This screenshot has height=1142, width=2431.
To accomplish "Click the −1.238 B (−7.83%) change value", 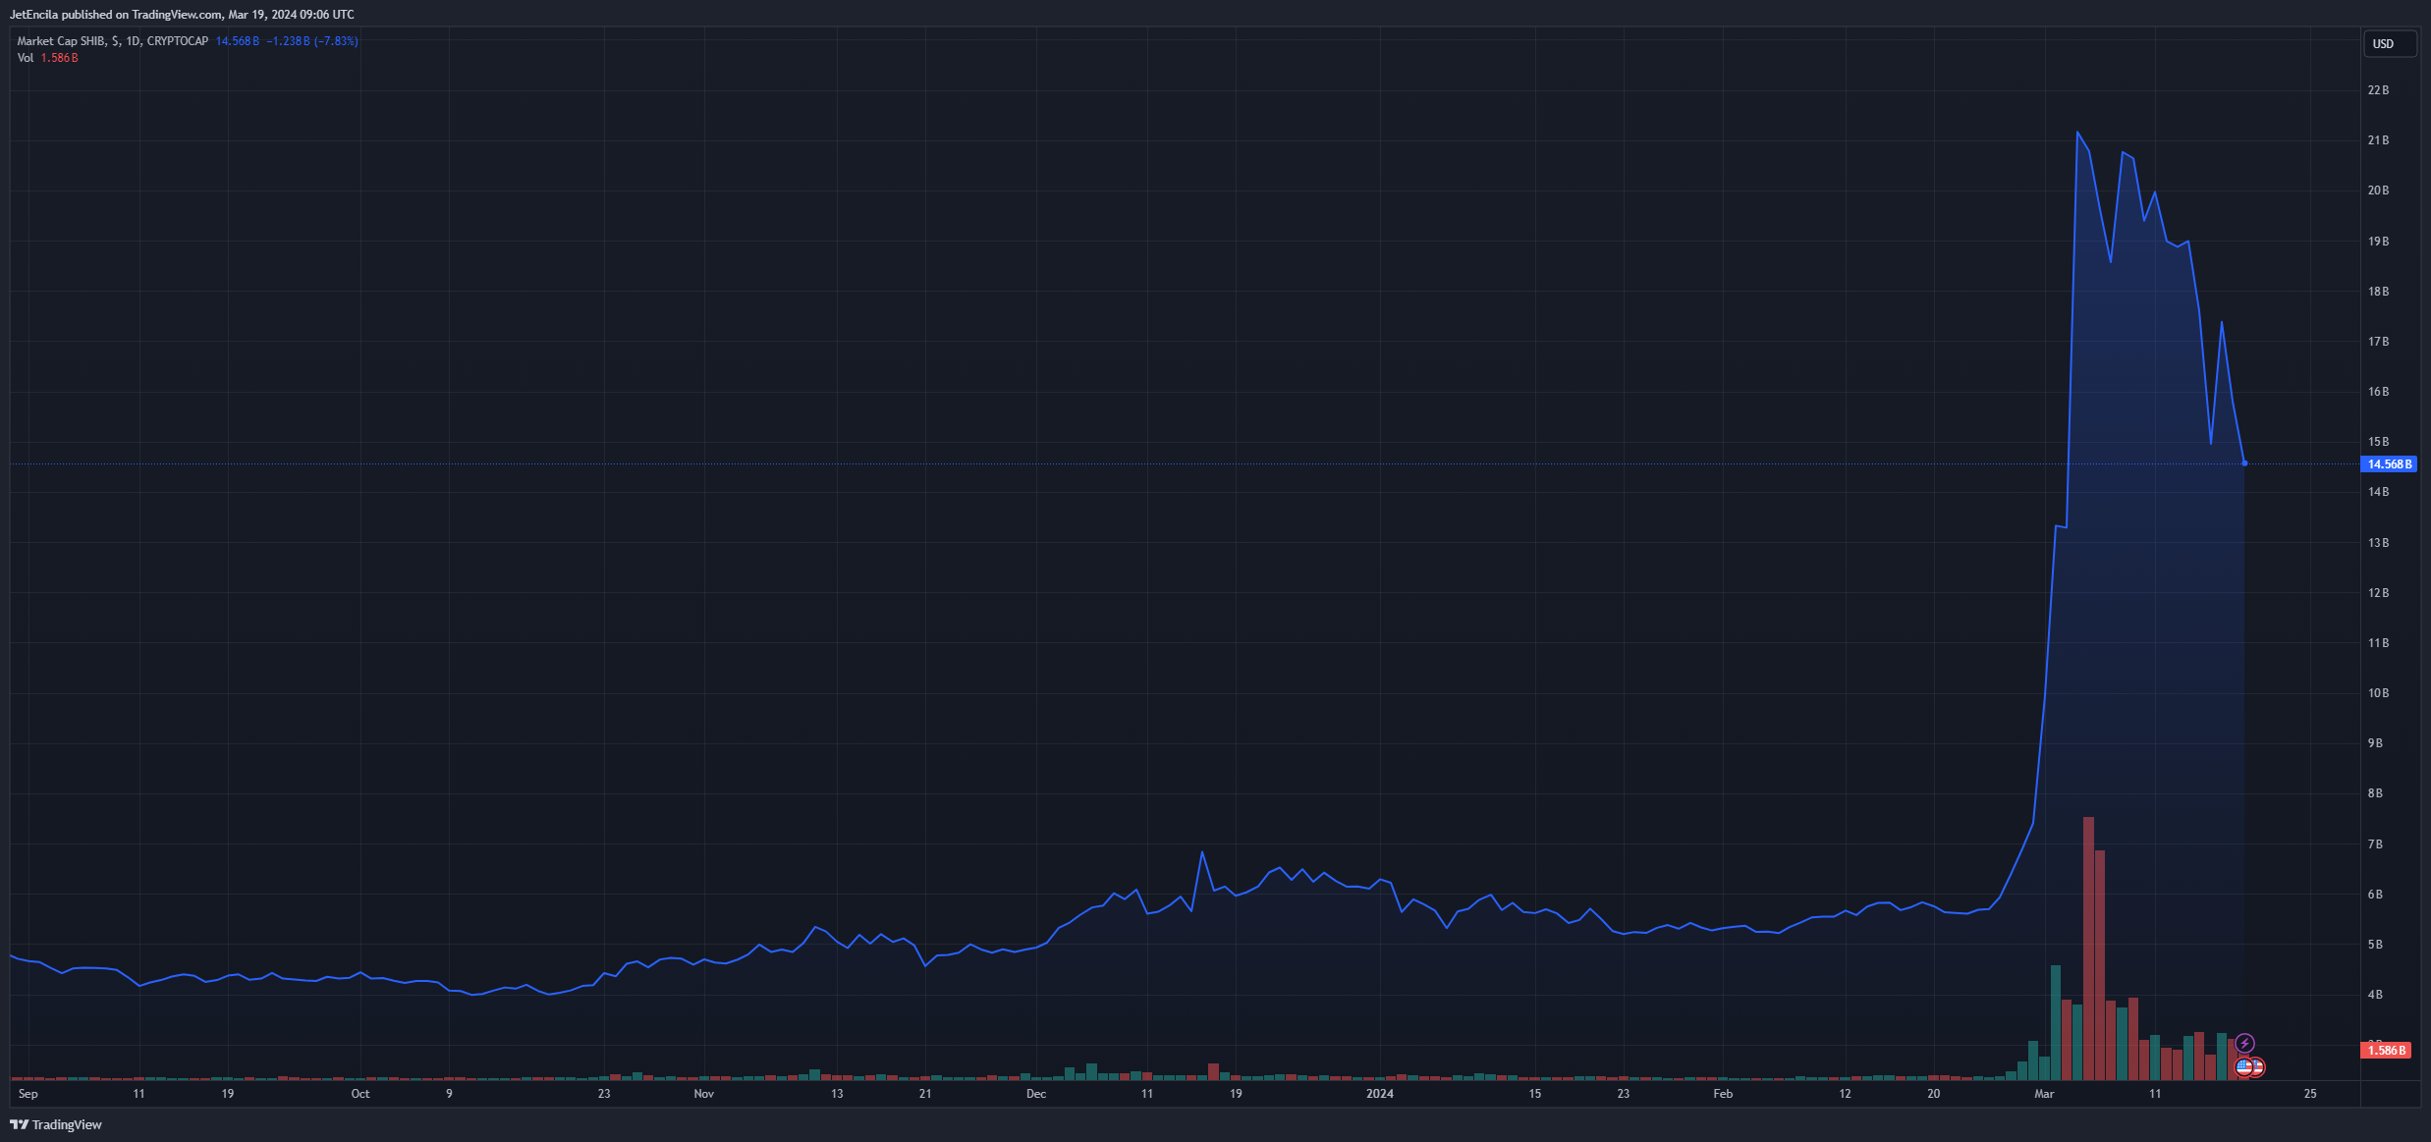I will pos(312,41).
